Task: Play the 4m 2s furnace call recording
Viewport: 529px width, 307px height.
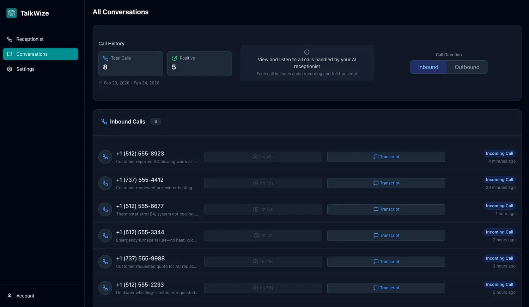Action: pos(263,235)
